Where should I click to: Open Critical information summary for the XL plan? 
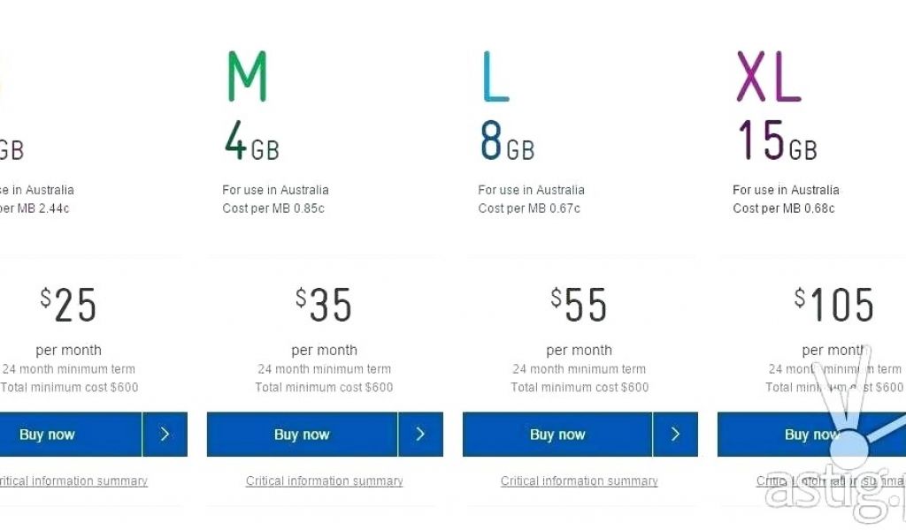[827, 481]
